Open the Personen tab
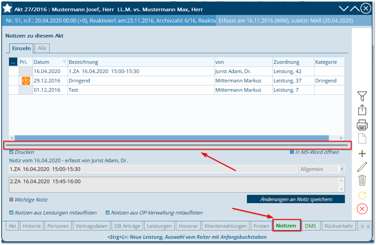Image resolution: width=376 pixels, height=245 pixels. (x=58, y=226)
